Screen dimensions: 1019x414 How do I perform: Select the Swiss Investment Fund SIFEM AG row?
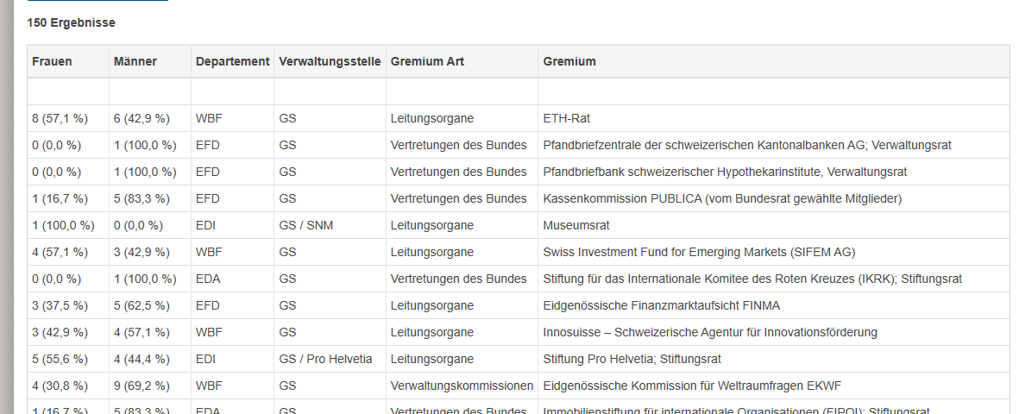click(699, 253)
